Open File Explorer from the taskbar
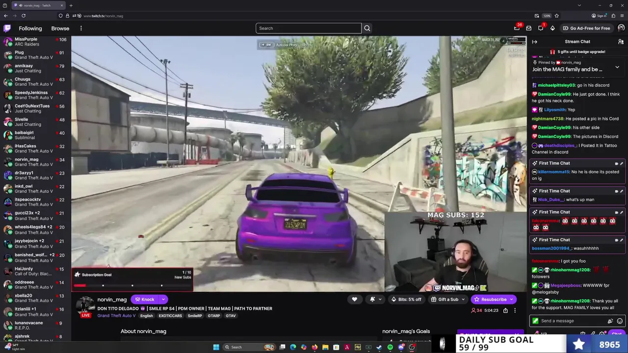 tap(325, 347)
